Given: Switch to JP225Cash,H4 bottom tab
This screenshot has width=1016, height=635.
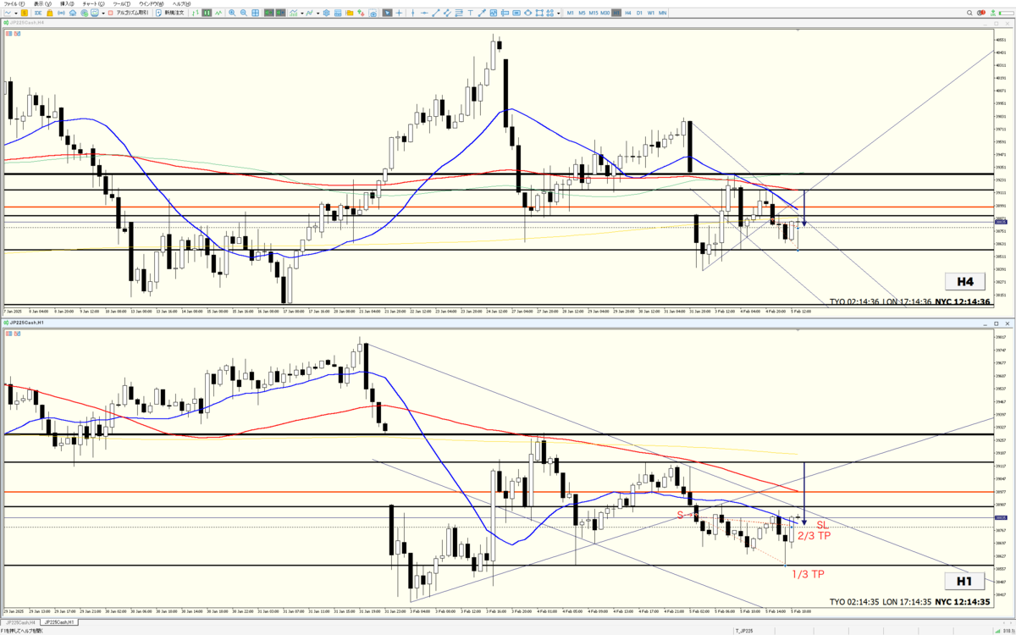Looking at the screenshot, I should (x=20, y=622).
